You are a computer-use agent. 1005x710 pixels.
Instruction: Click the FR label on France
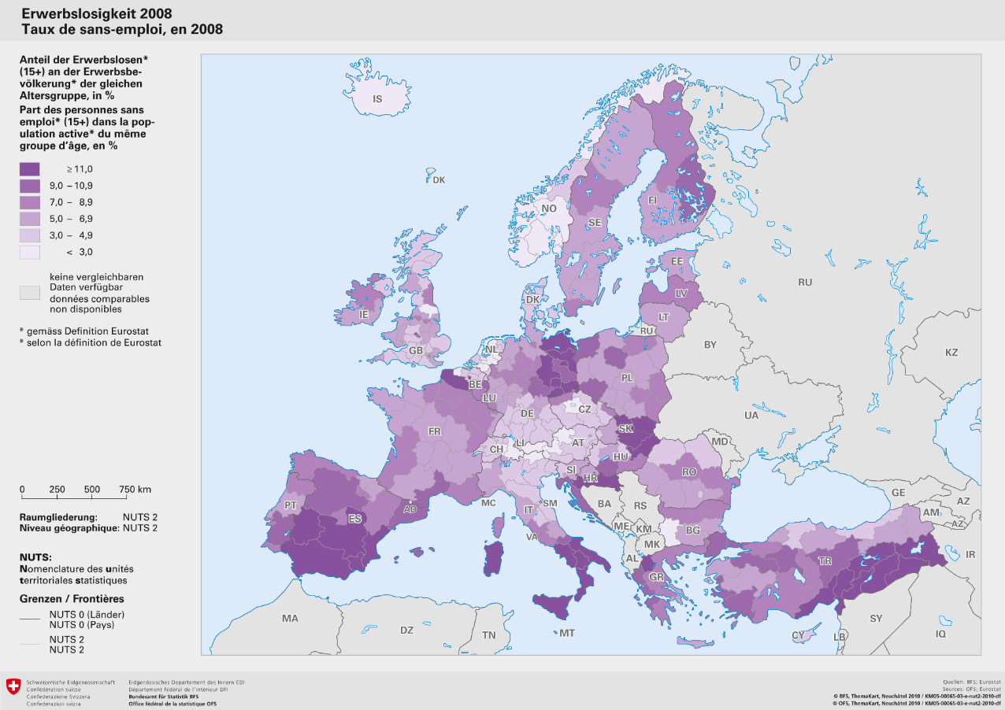[434, 432]
